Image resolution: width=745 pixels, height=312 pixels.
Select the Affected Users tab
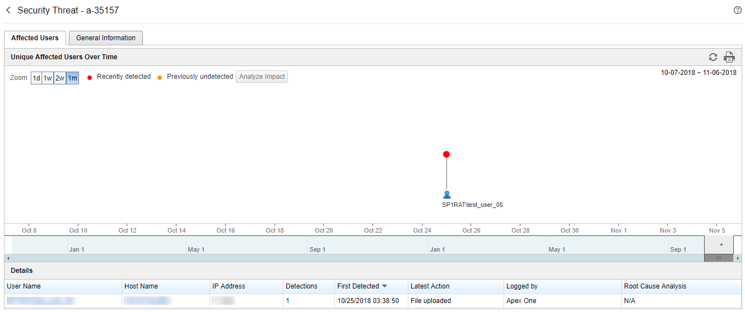click(35, 38)
